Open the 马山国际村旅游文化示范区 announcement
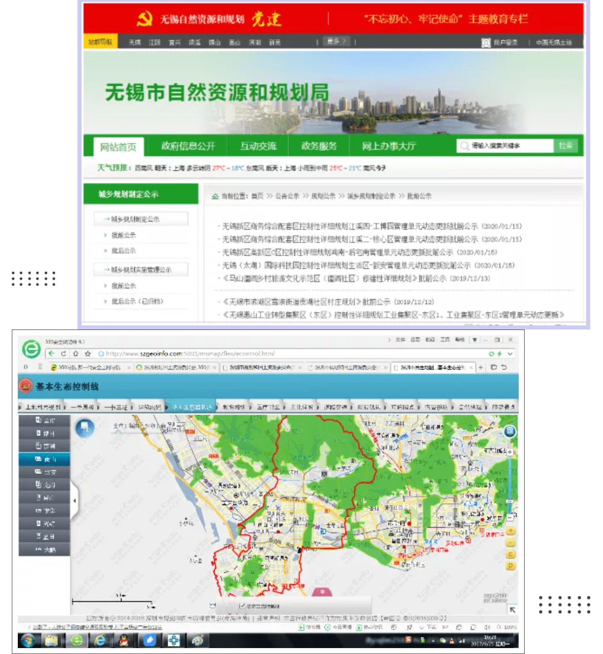 356,278
